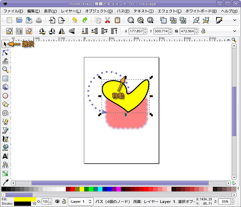
Task: Click the Cut scissors icon
Action: (108, 20)
